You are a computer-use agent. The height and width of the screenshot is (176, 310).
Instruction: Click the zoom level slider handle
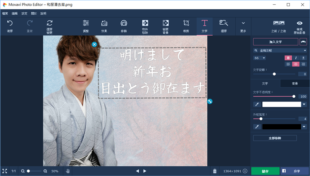coord(28,171)
